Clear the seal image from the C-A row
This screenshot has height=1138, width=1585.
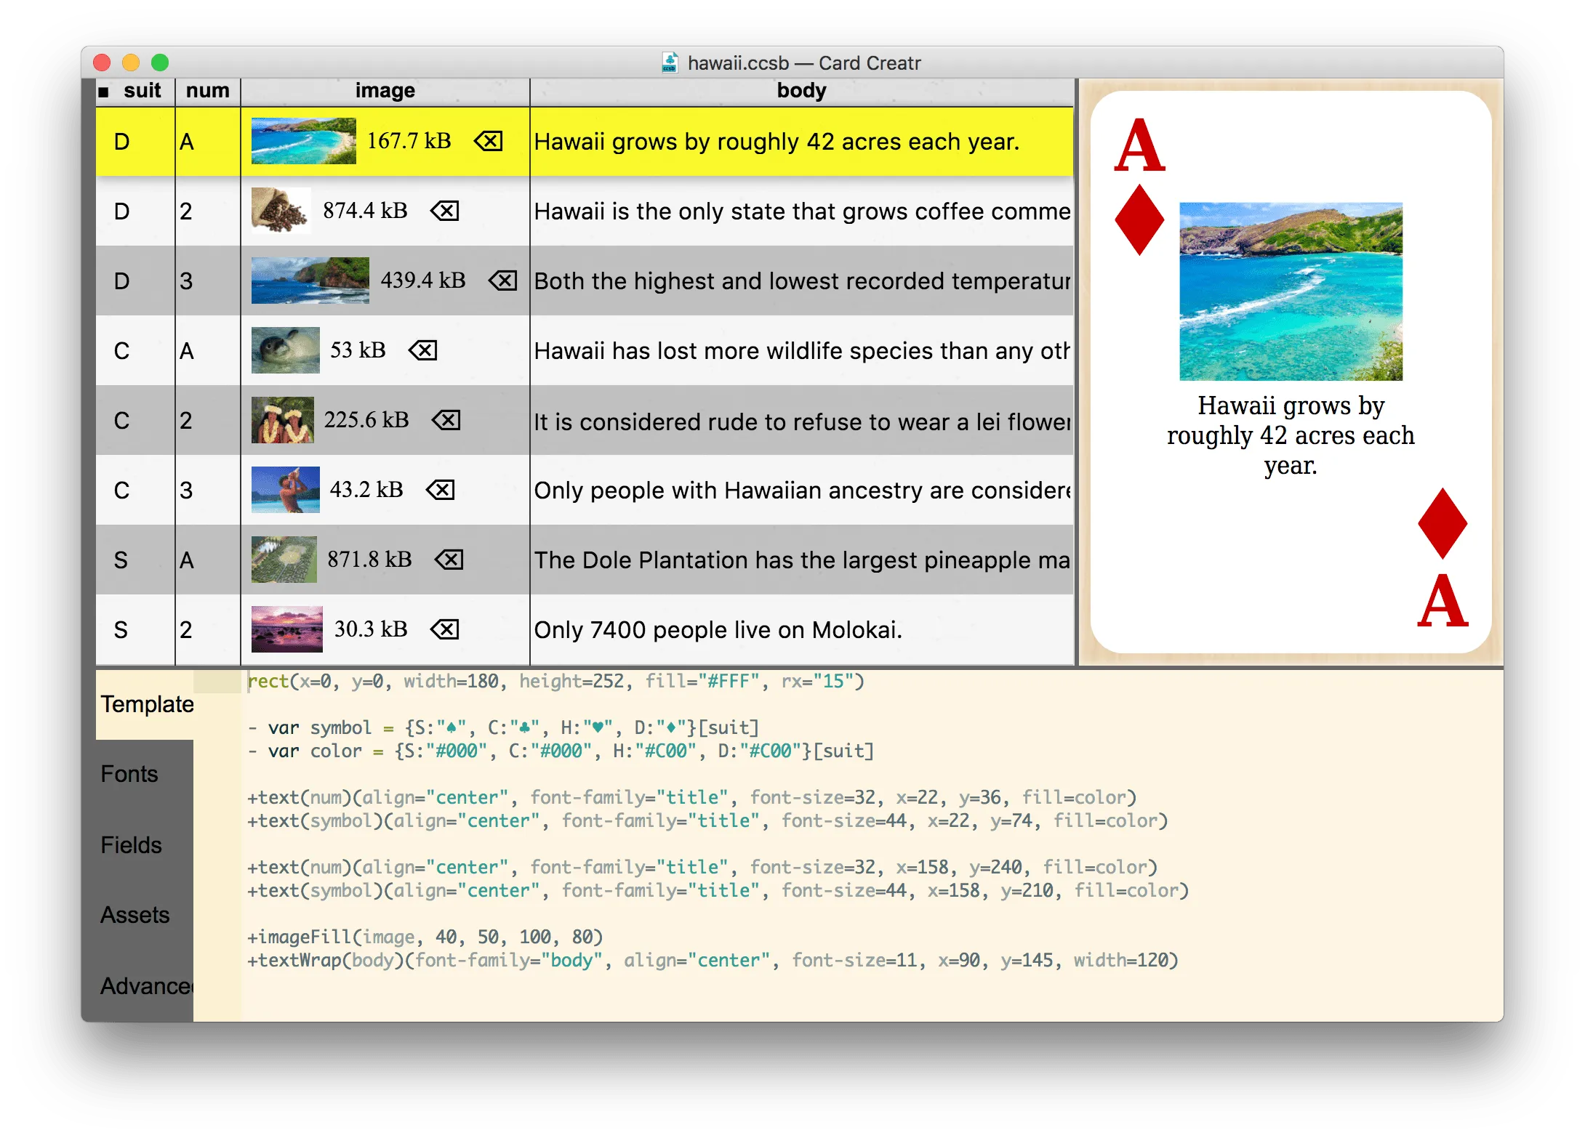click(x=422, y=350)
